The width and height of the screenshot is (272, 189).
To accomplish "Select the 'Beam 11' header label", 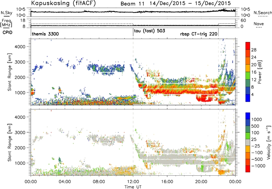I will point(133,4).
